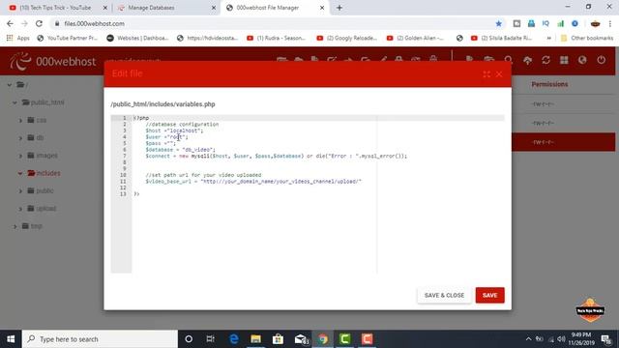619x348 pixels.
Task: Open Chrome menu three dots
Action: point(610,23)
